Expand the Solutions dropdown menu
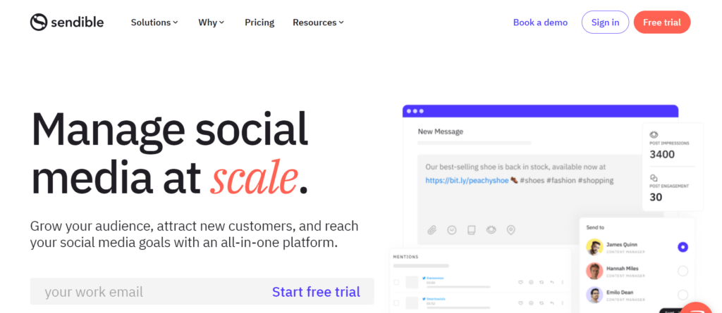722x313 pixels. pos(154,22)
